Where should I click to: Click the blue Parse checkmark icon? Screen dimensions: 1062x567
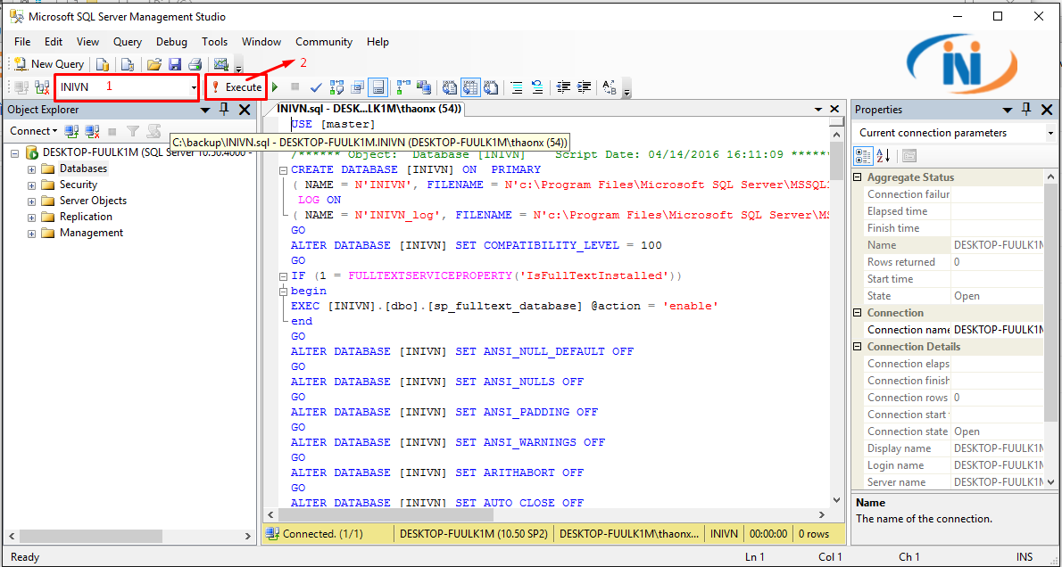tap(316, 87)
